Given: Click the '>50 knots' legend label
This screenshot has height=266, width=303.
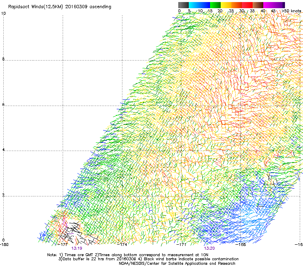Looking at the screenshot, I should tap(291, 11).
